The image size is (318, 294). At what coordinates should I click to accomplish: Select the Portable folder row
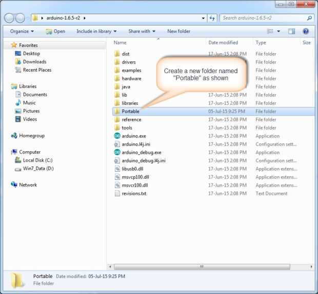tap(214, 111)
